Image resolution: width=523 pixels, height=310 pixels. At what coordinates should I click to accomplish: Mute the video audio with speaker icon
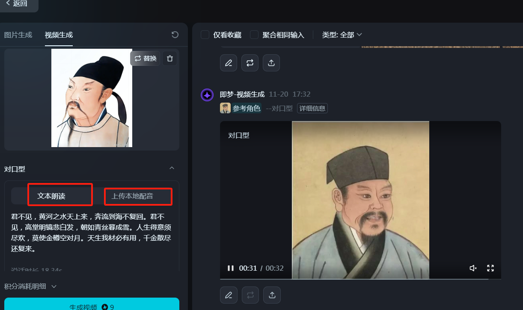[x=473, y=268]
